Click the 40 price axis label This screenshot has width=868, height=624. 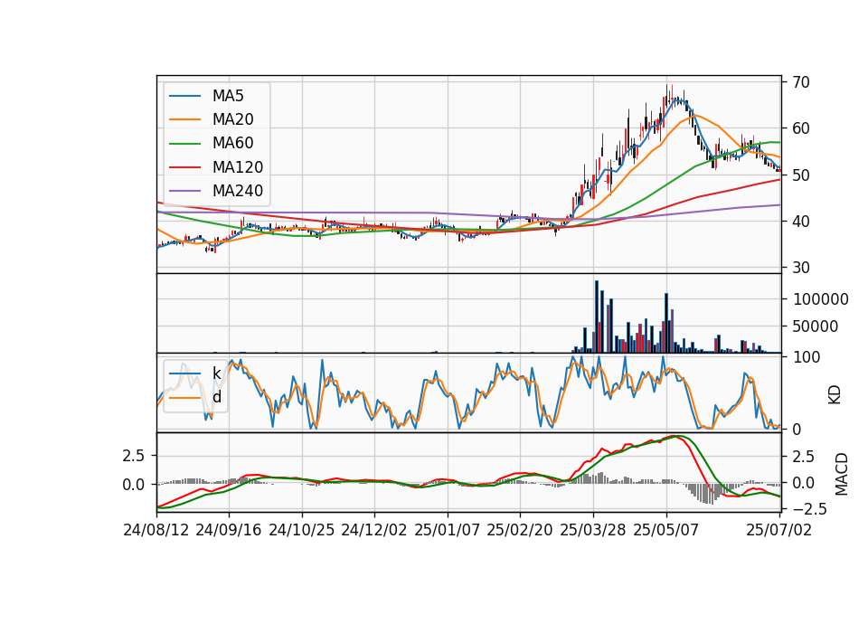coord(801,222)
